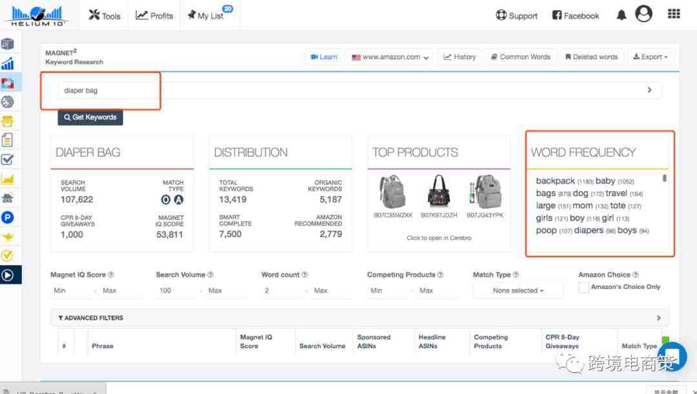The width and height of the screenshot is (697, 394).
Task: Open the Match Type 'None selected' dropdown
Action: pos(518,291)
